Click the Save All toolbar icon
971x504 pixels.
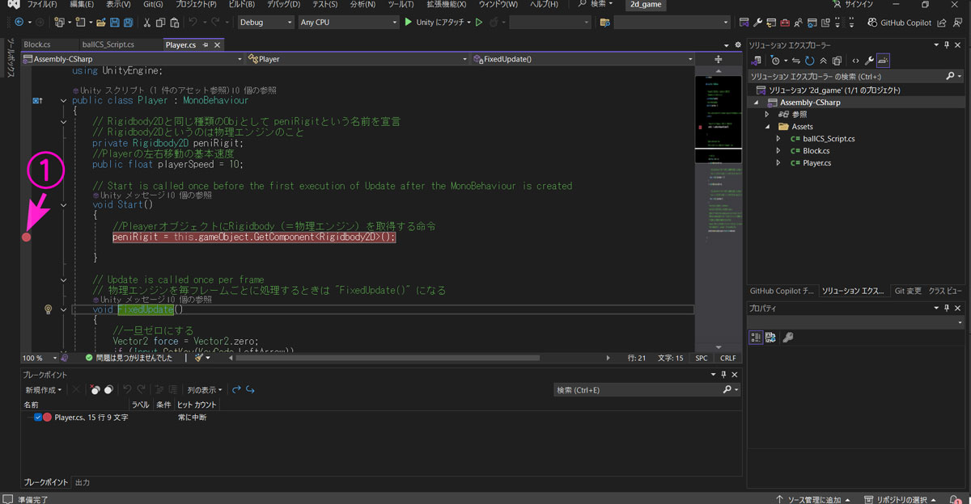coord(129,23)
